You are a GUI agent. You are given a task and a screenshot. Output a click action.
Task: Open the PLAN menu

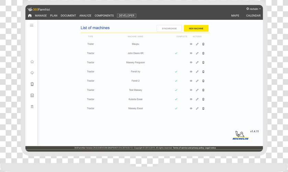[53, 16]
